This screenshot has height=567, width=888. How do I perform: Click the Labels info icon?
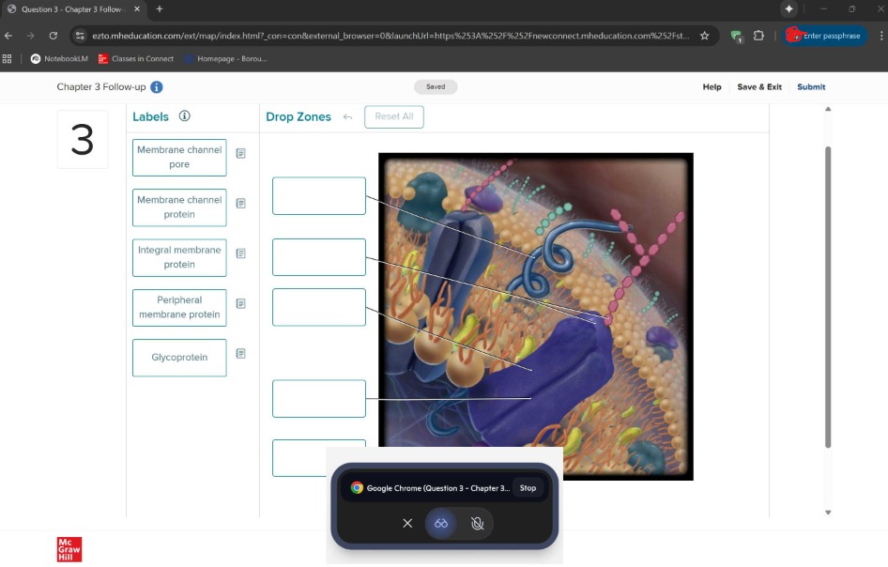click(x=185, y=116)
